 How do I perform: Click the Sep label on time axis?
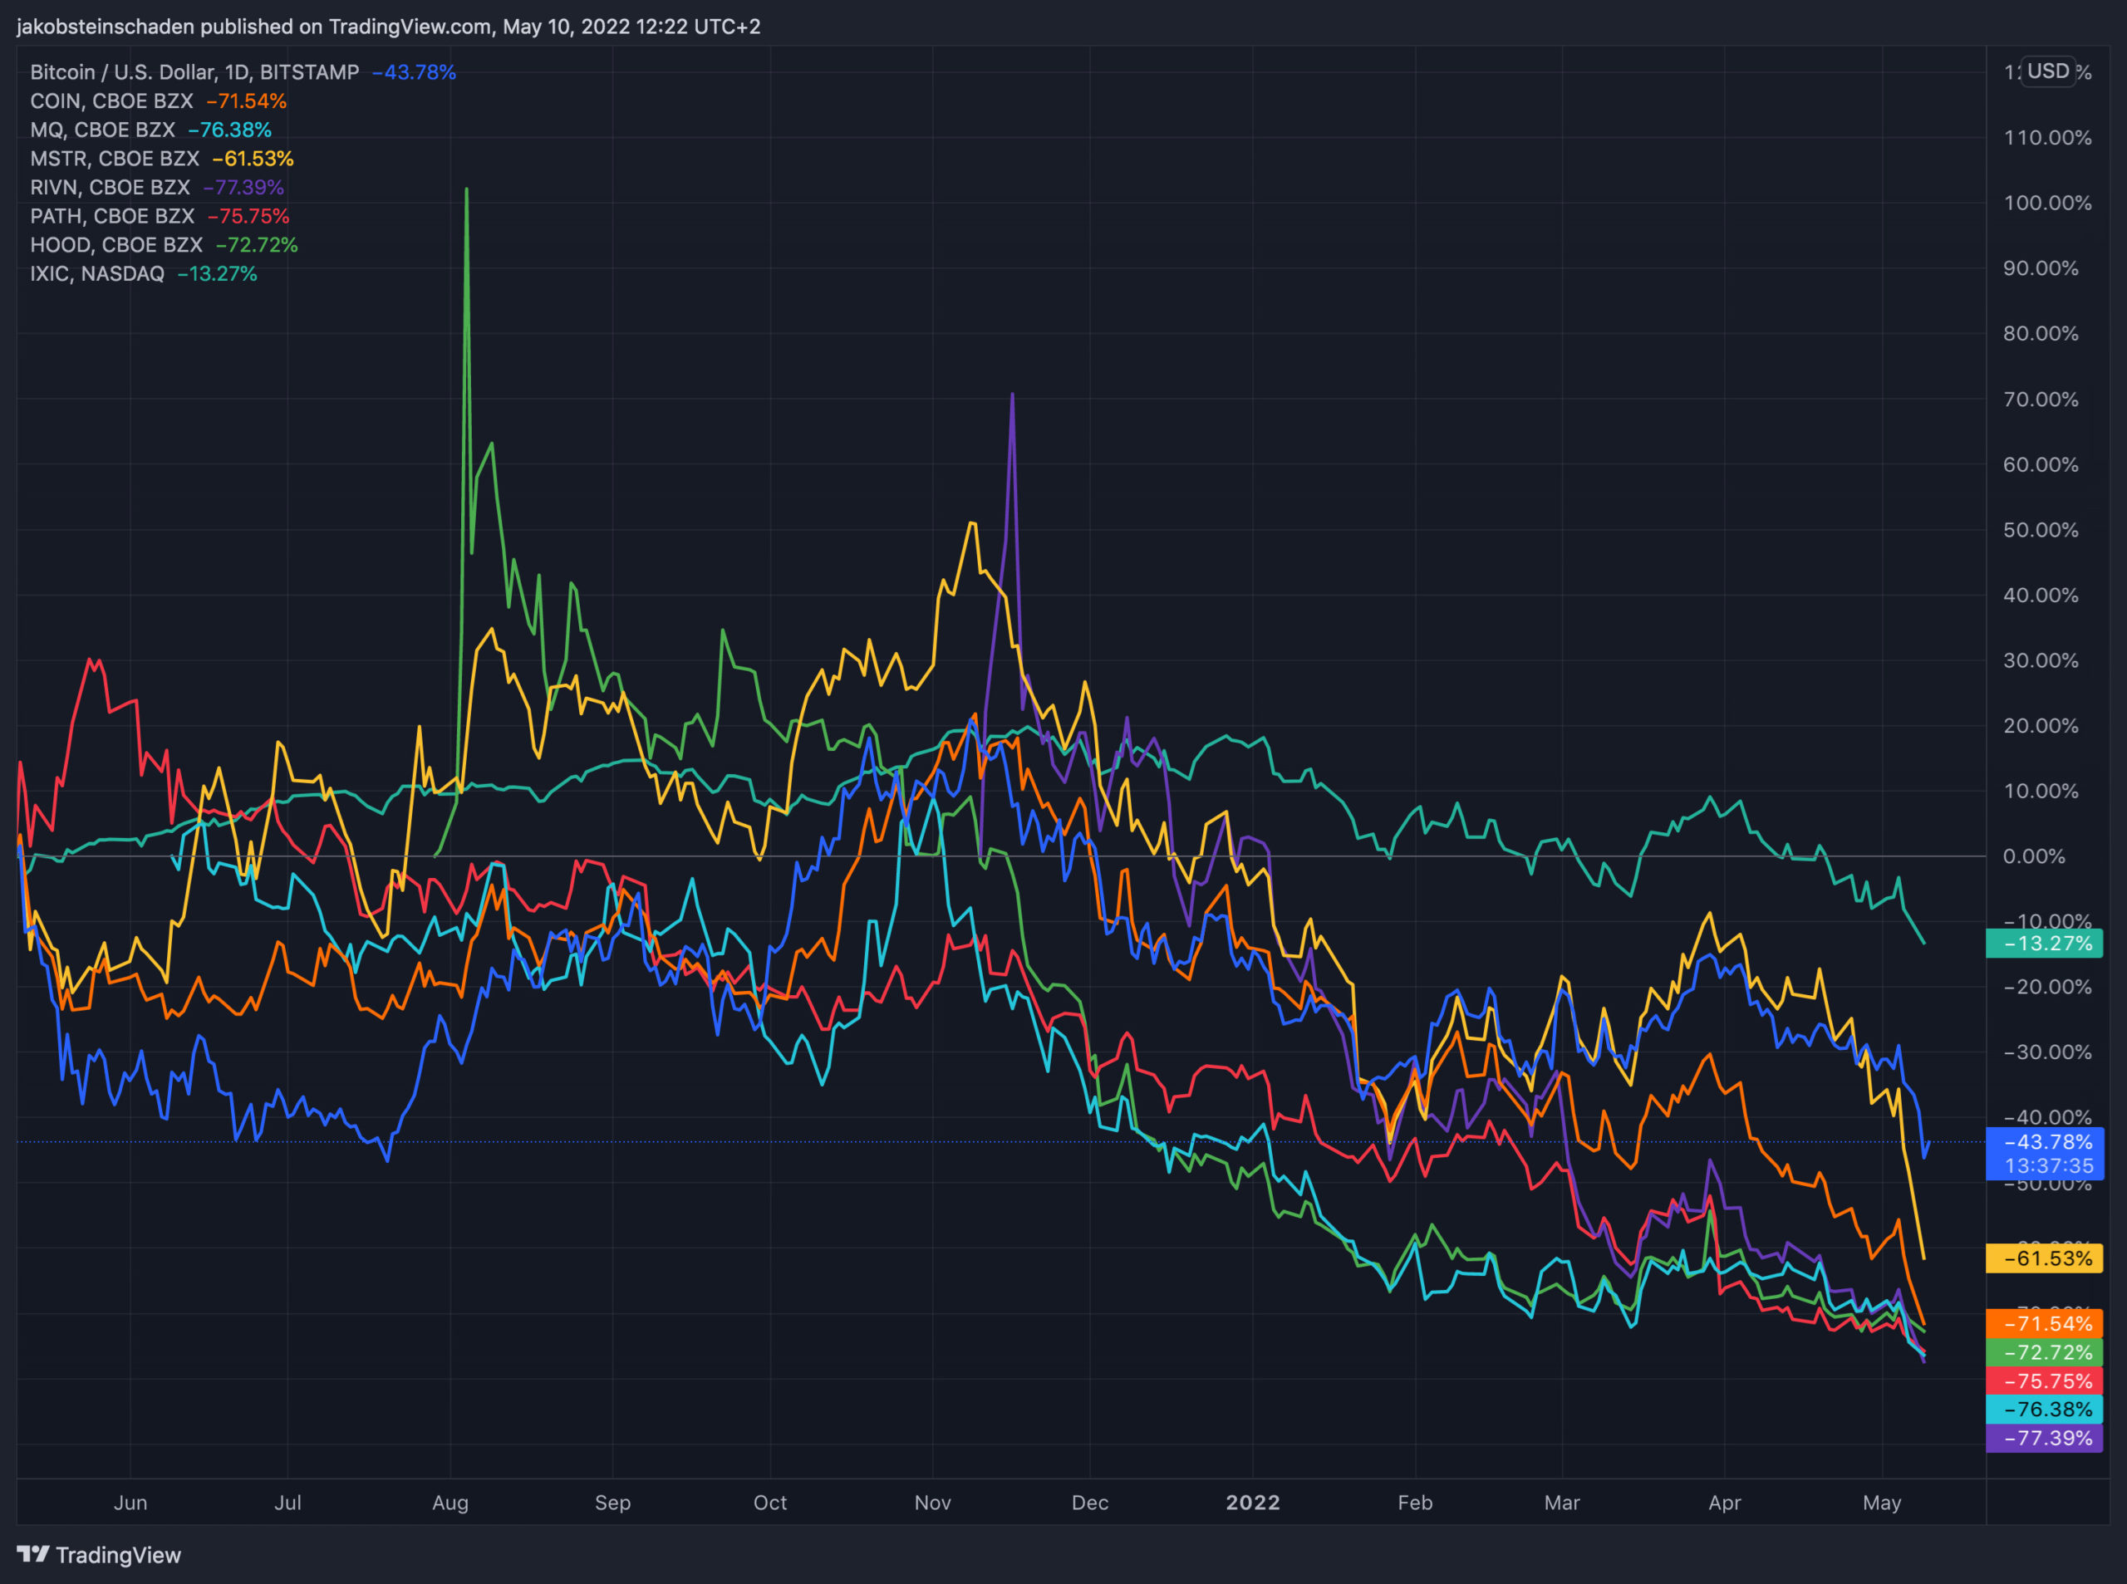[613, 1502]
